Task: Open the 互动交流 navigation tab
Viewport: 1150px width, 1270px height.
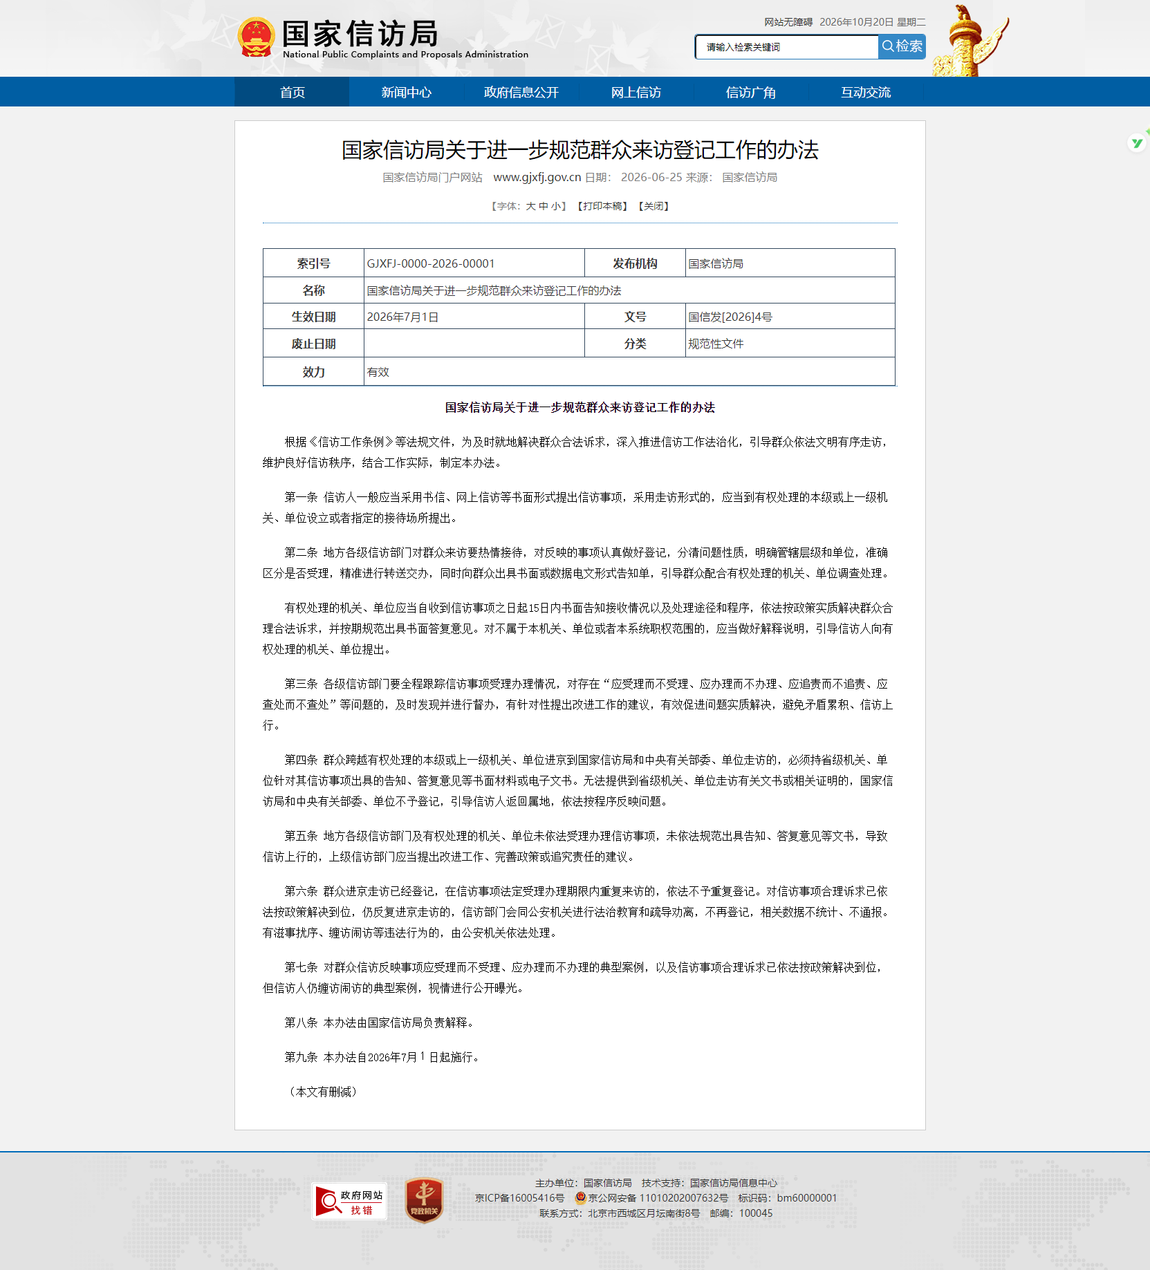Action: pos(866,92)
